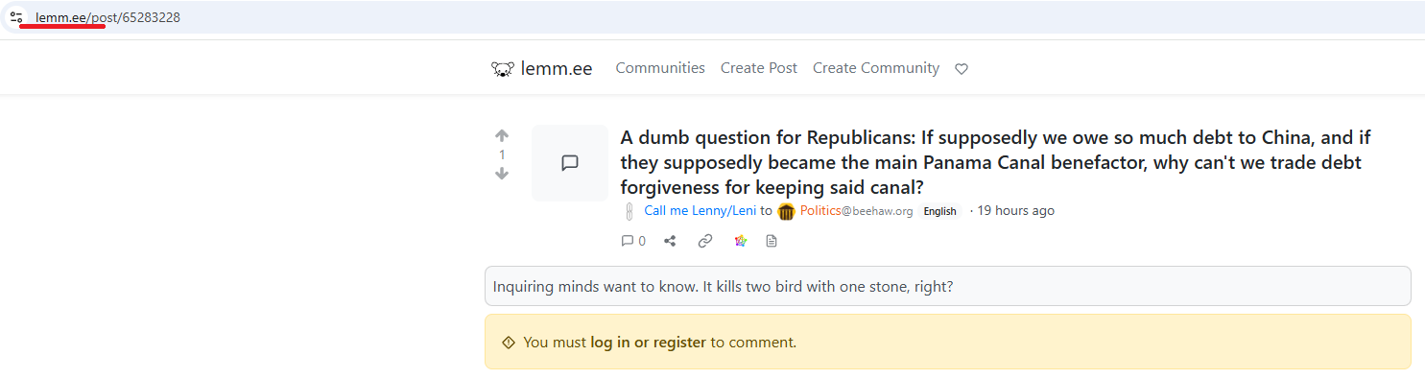Click the post title heading

click(996, 162)
